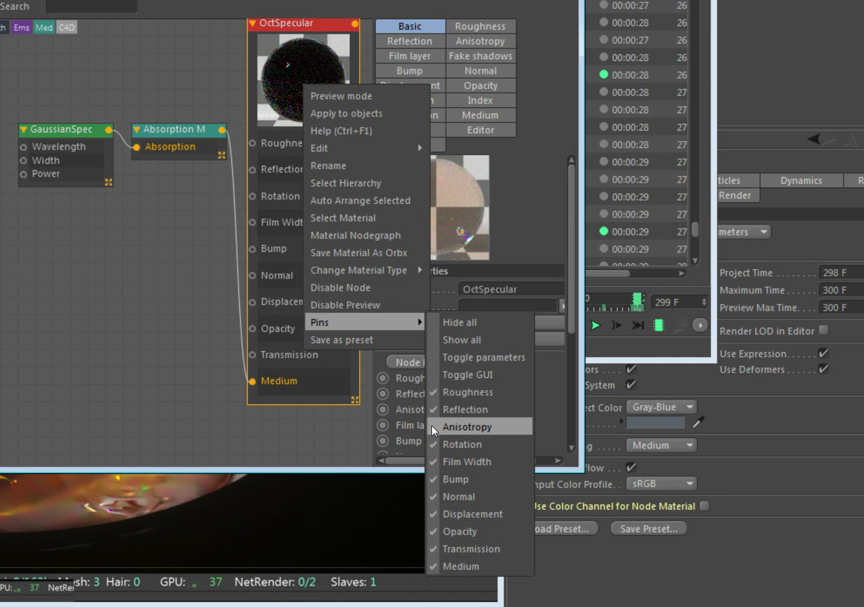Pick a color with the eyedropper icon
Screen dimensions: 864x607
tap(698, 422)
